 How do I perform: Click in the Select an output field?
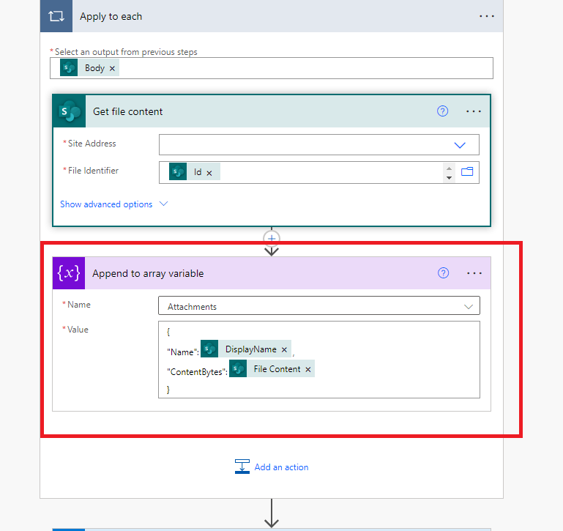[x=272, y=68]
